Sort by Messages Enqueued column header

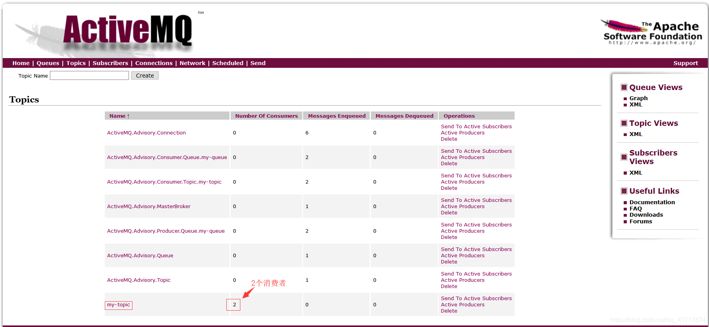point(337,116)
